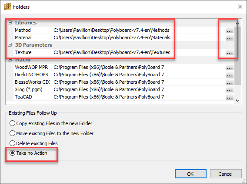Click browse button for TpaCAD
The width and height of the screenshot is (247, 184).
229,97
